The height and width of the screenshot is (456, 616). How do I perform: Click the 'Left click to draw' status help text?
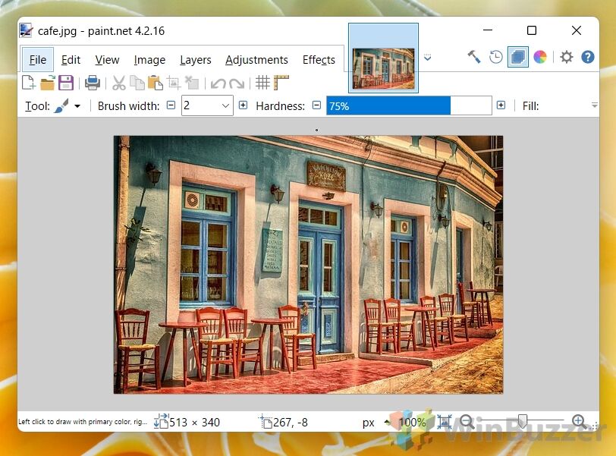[x=83, y=422]
